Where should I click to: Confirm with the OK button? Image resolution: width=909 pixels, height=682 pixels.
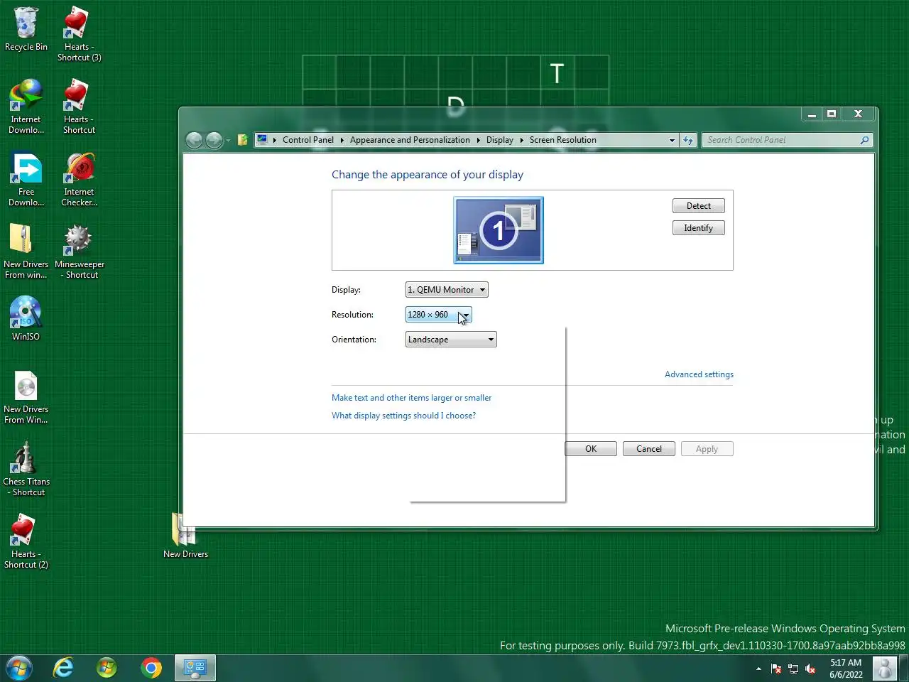pos(591,449)
